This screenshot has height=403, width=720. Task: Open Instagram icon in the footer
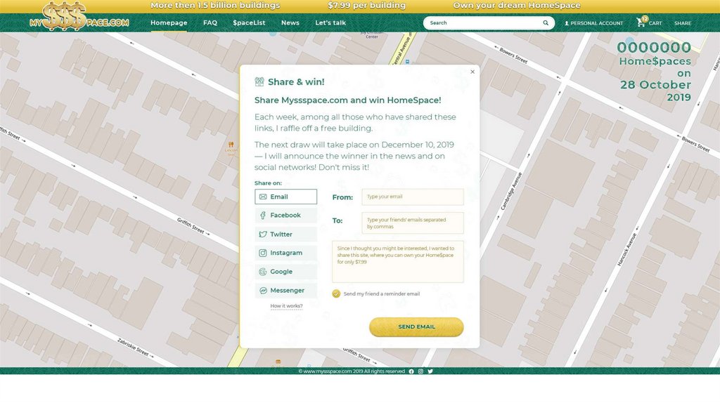[x=420, y=371]
